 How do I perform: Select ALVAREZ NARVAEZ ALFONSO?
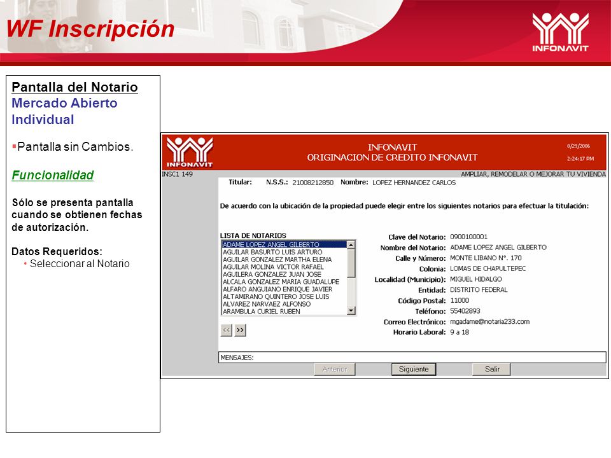(x=284, y=304)
